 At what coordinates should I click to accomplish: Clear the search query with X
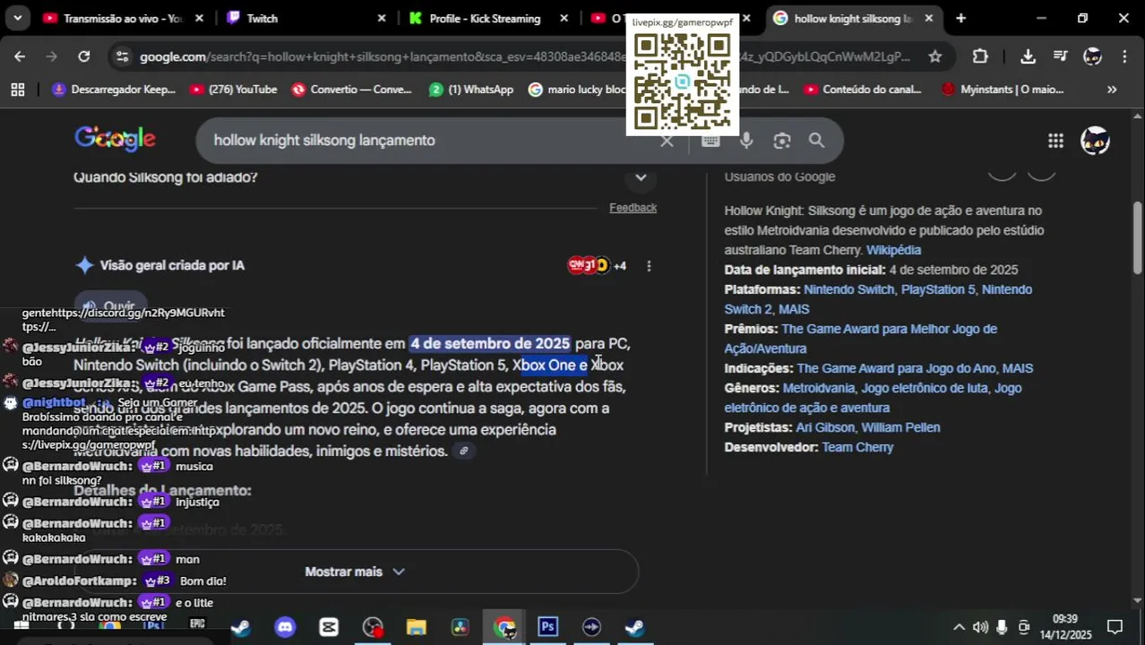(x=667, y=141)
